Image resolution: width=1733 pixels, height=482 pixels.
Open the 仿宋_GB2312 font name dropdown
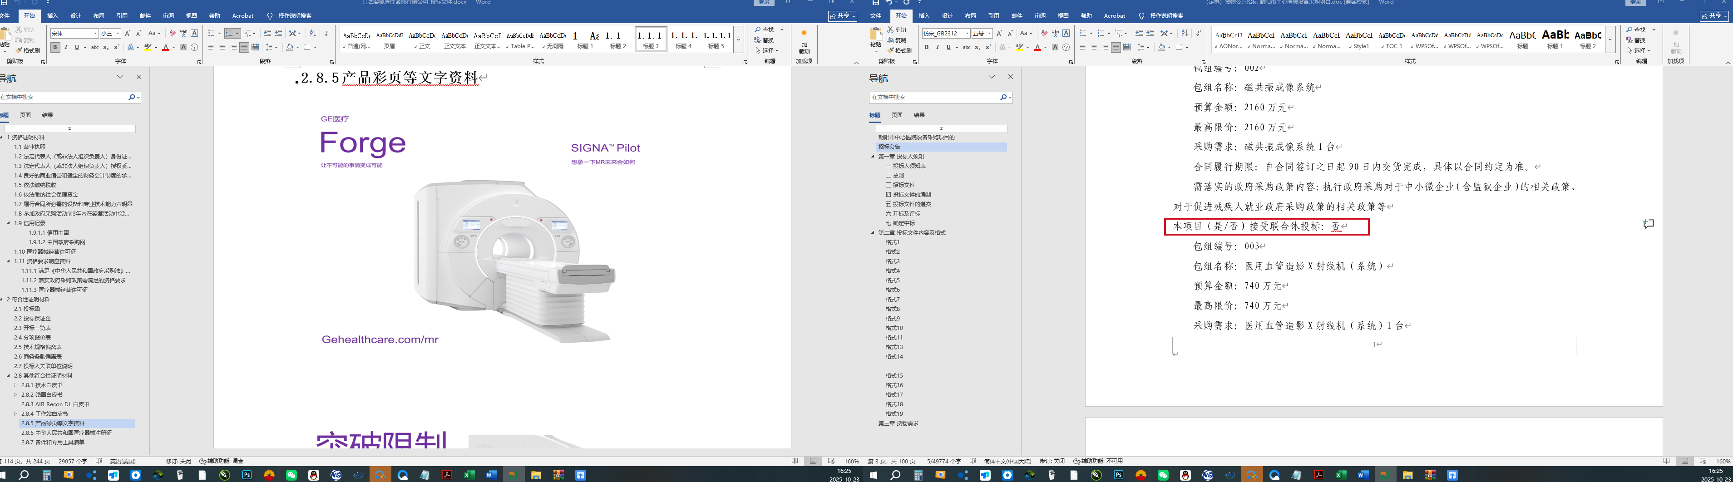968,33
